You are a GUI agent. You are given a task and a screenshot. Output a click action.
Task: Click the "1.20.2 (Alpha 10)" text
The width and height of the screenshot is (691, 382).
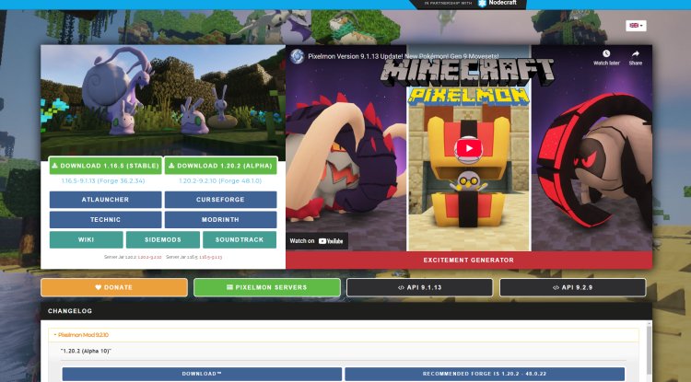point(86,352)
